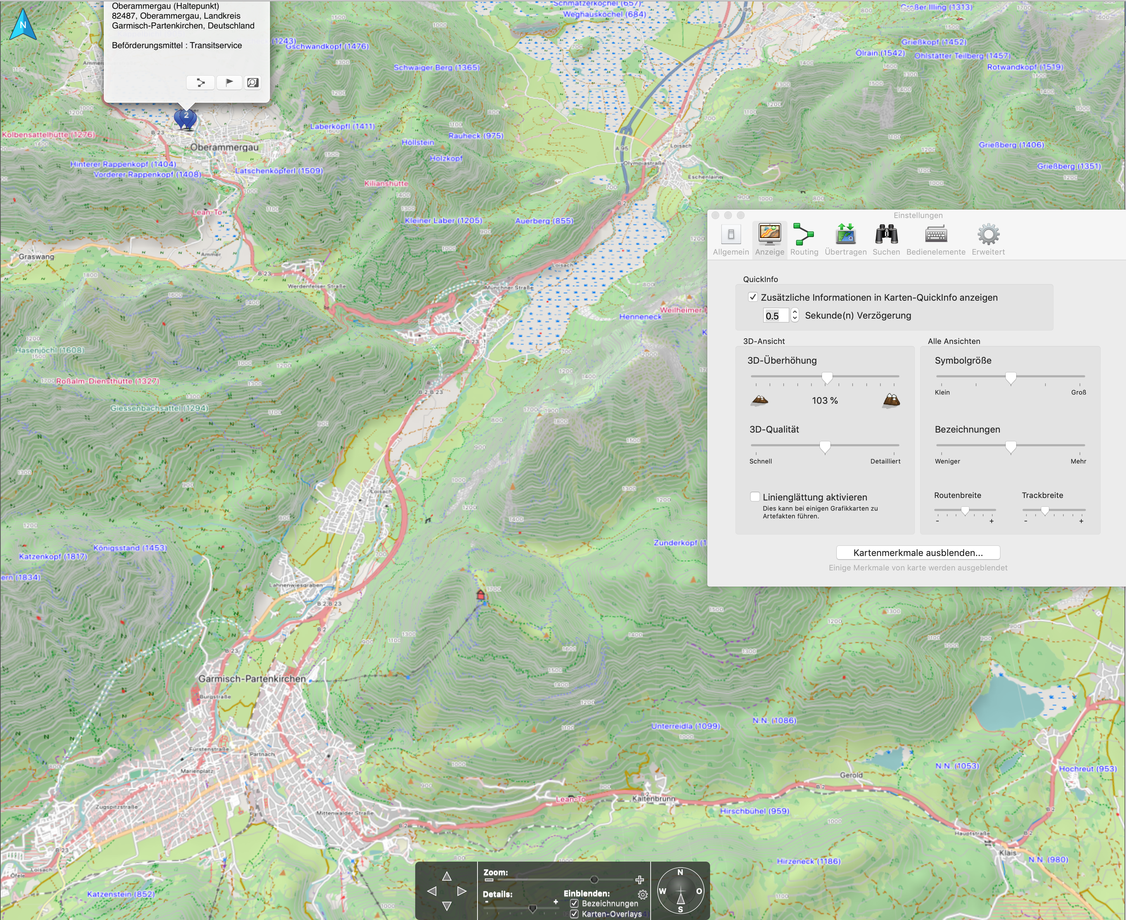Screen dimensions: 1126x920
Task: Uncheck the Karten-Overlays checkbox
Action: pos(574,914)
